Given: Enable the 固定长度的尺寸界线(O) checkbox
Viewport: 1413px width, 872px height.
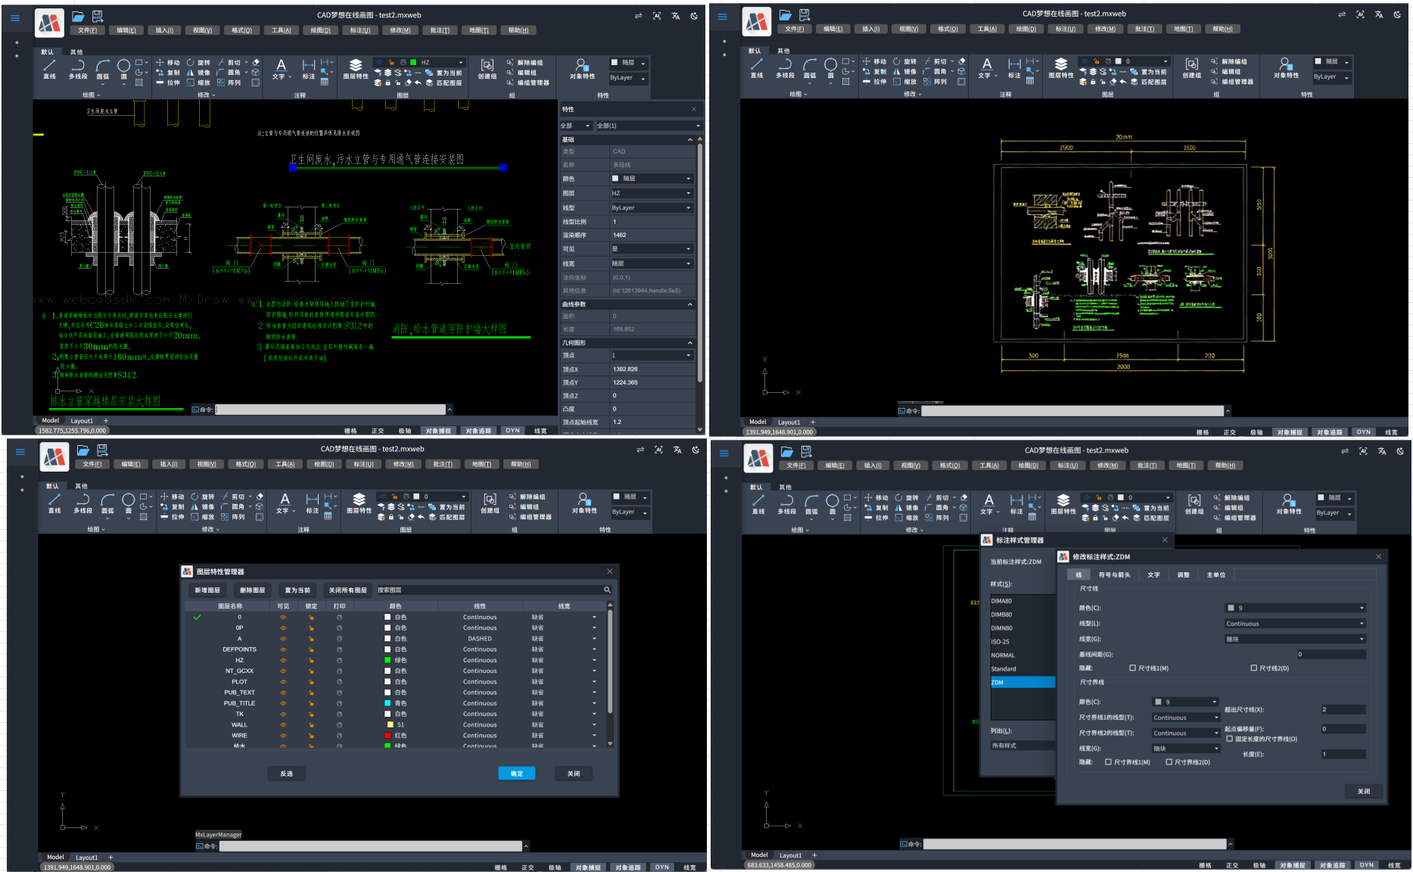Looking at the screenshot, I should pyautogui.click(x=1230, y=739).
